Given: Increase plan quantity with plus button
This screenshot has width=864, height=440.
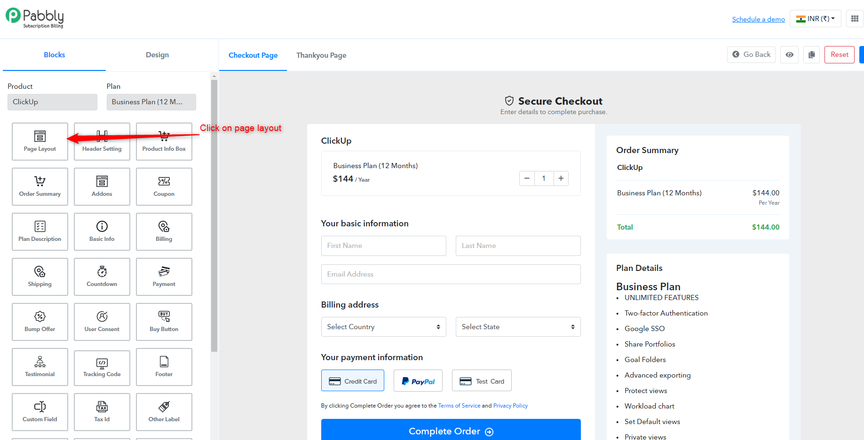Looking at the screenshot, I should (561, 178).
